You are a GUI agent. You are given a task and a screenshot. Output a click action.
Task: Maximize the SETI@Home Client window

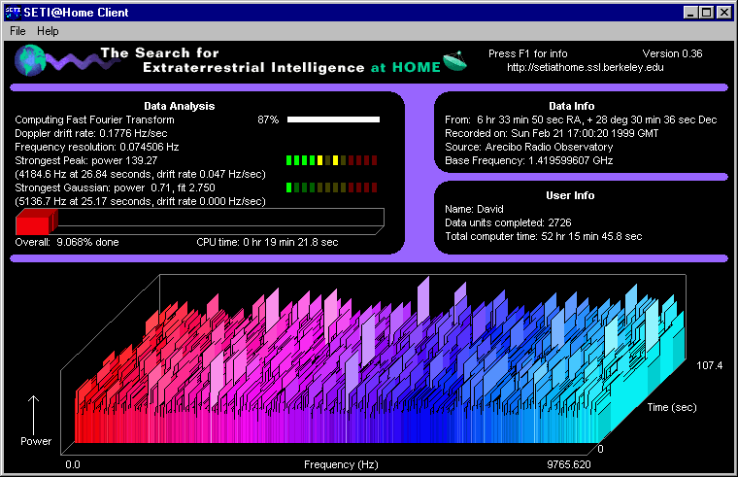coord(706,12)
